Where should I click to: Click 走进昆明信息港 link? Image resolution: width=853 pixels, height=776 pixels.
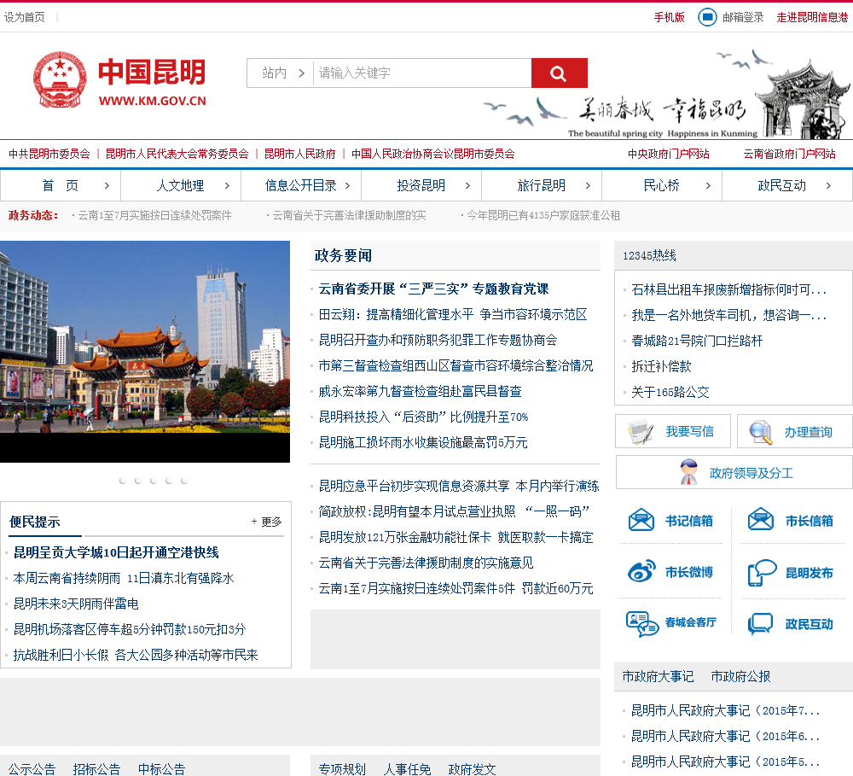click(x=812, y=17)
